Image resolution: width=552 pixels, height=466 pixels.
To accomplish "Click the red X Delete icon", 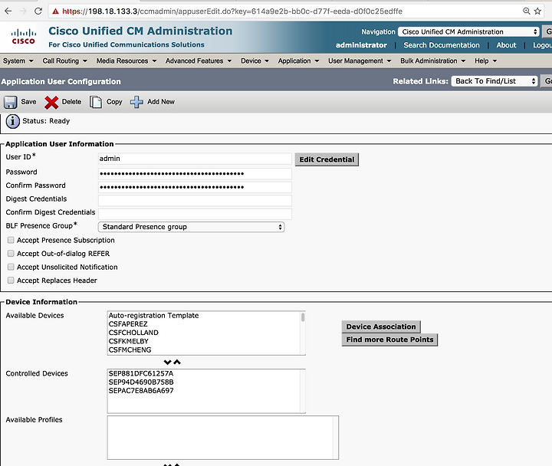I will [51, 103].
